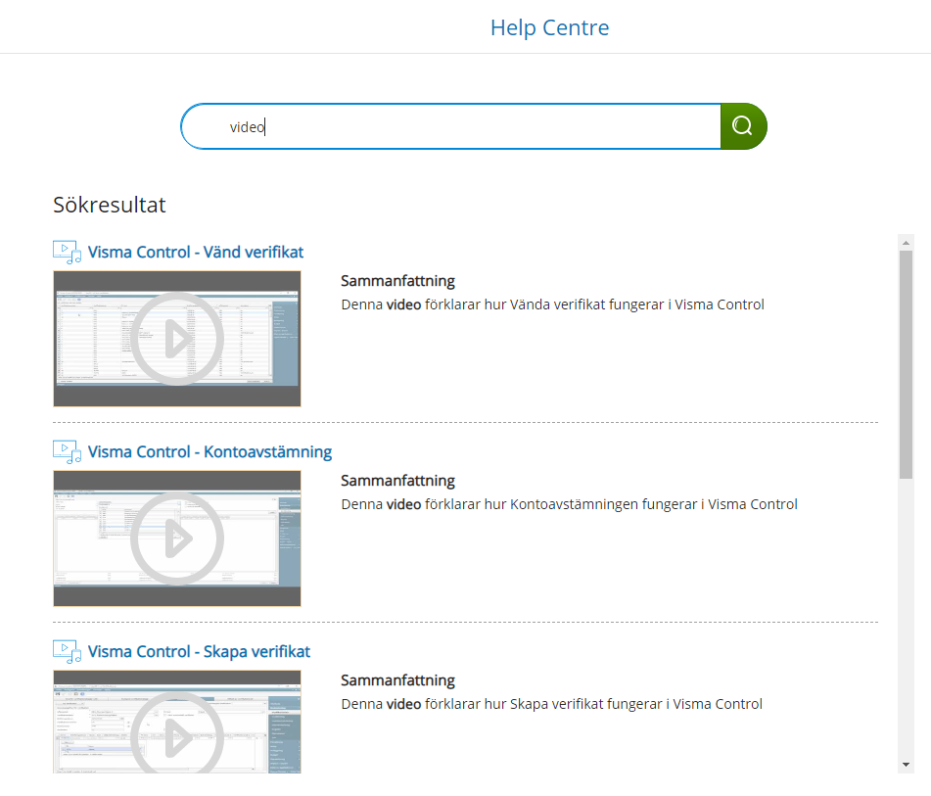931x796 pixels.
Task: Click the results list scrollbar thumb
Action: pyautogui.click(x=906, y=364)
